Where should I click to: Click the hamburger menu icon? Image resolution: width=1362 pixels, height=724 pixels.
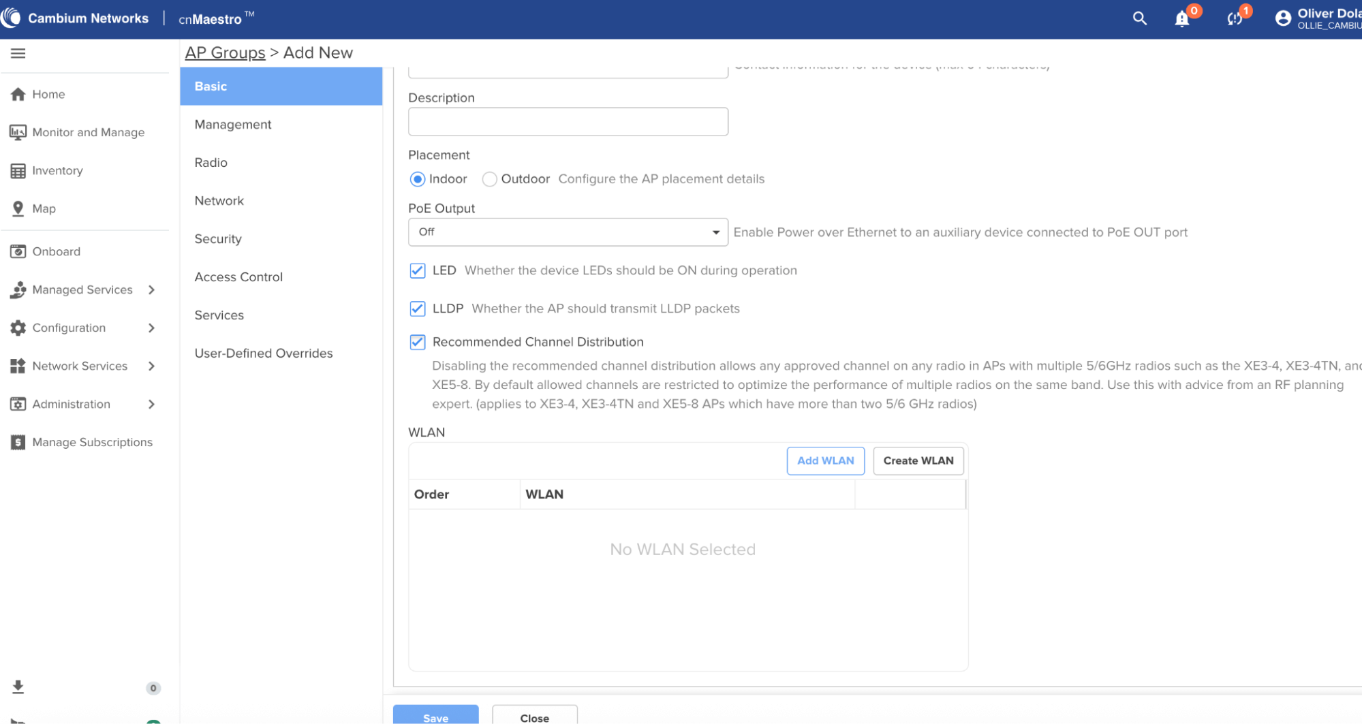(18, 53)
